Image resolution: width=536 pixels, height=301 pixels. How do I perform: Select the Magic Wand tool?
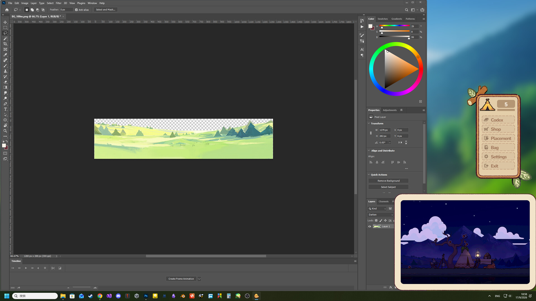point(5,38)
